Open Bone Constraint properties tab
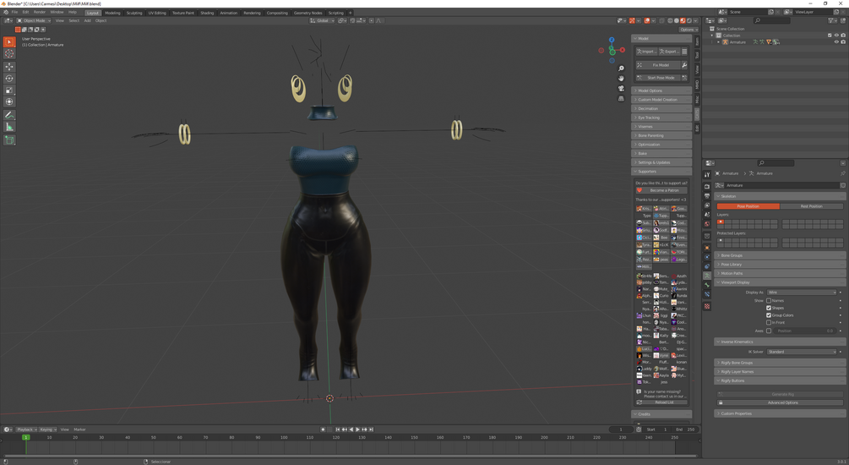Viewport: 849px width, 465px height. point(706,294)
